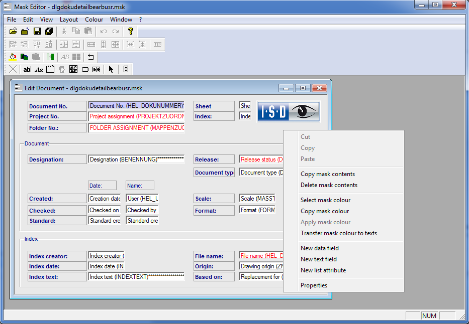This screenshot has height=324, width=469.
Task: Open the Layout menu
Action: (x=69, y=20)
